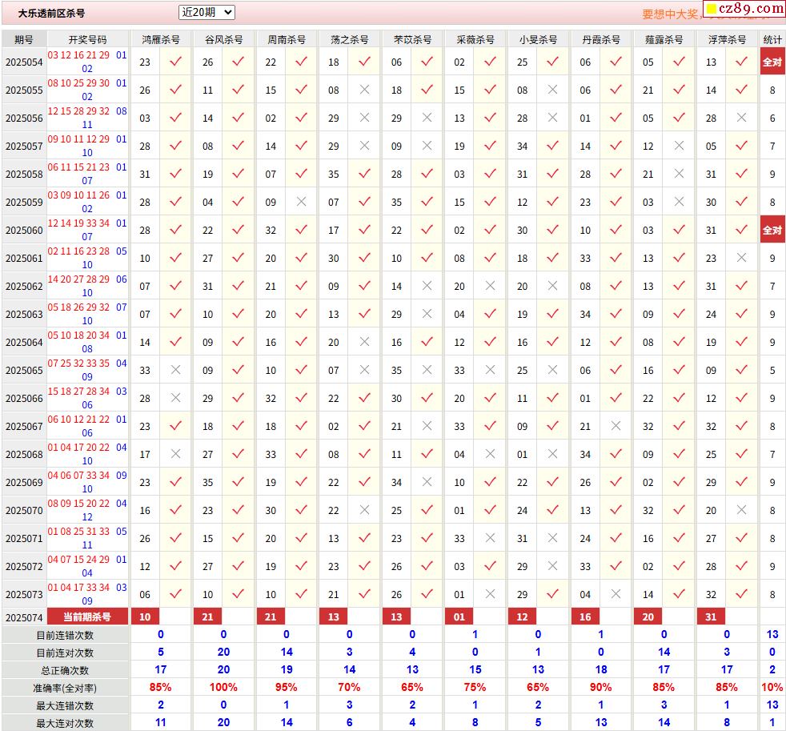
Task: Click the 100% accuracy value under 谷风杀号
Action: click(x=223, y=688)
